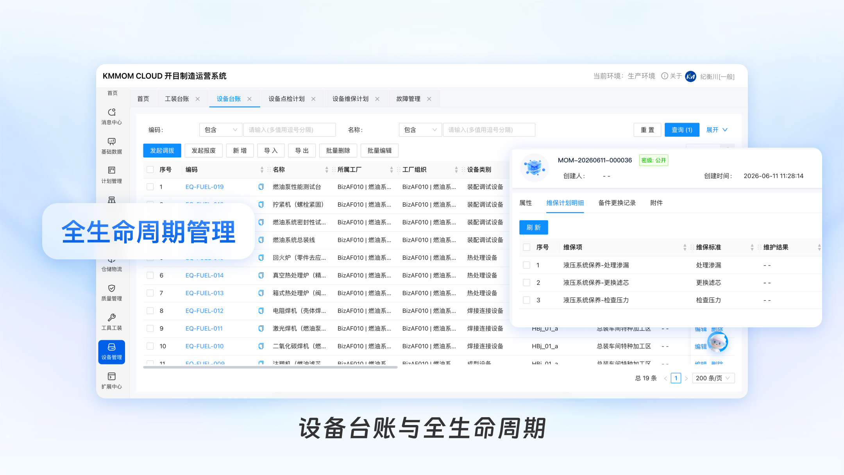Close the 设备台账 tab
Viewport: 844px width, 475px height.
[x=250, y=99]
